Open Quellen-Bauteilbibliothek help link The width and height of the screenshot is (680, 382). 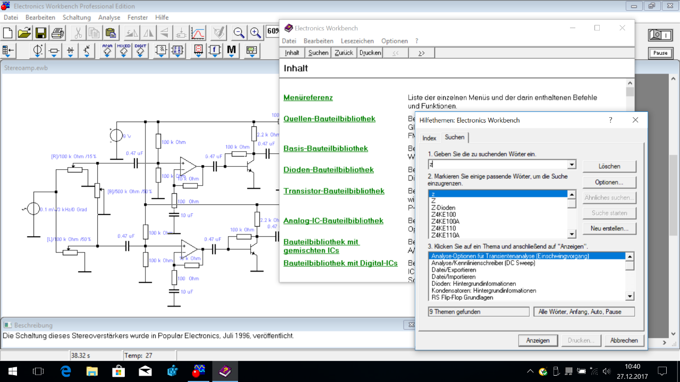[x=329, y=118]
